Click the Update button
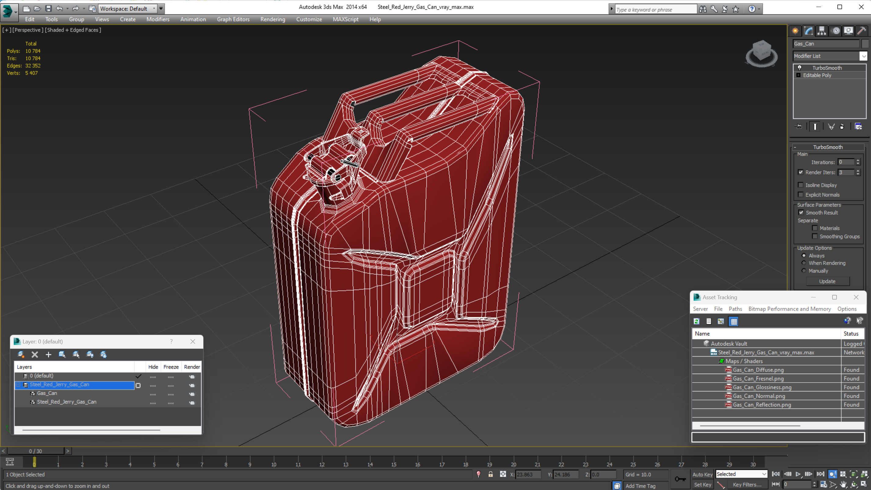 coord(827,281)
